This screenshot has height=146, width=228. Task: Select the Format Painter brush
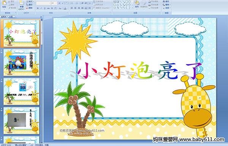click(x=9, y=8)
